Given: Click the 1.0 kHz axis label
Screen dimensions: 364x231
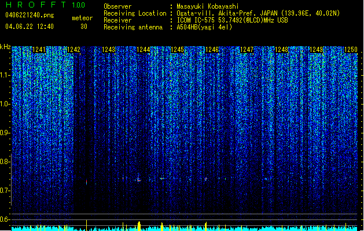Looking at the screenshot, I should point(5,104).
